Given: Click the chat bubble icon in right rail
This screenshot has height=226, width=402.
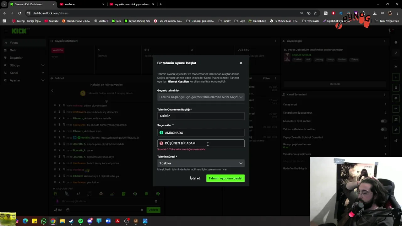Looking at the screenshot, I should click(x=396, y=98).
